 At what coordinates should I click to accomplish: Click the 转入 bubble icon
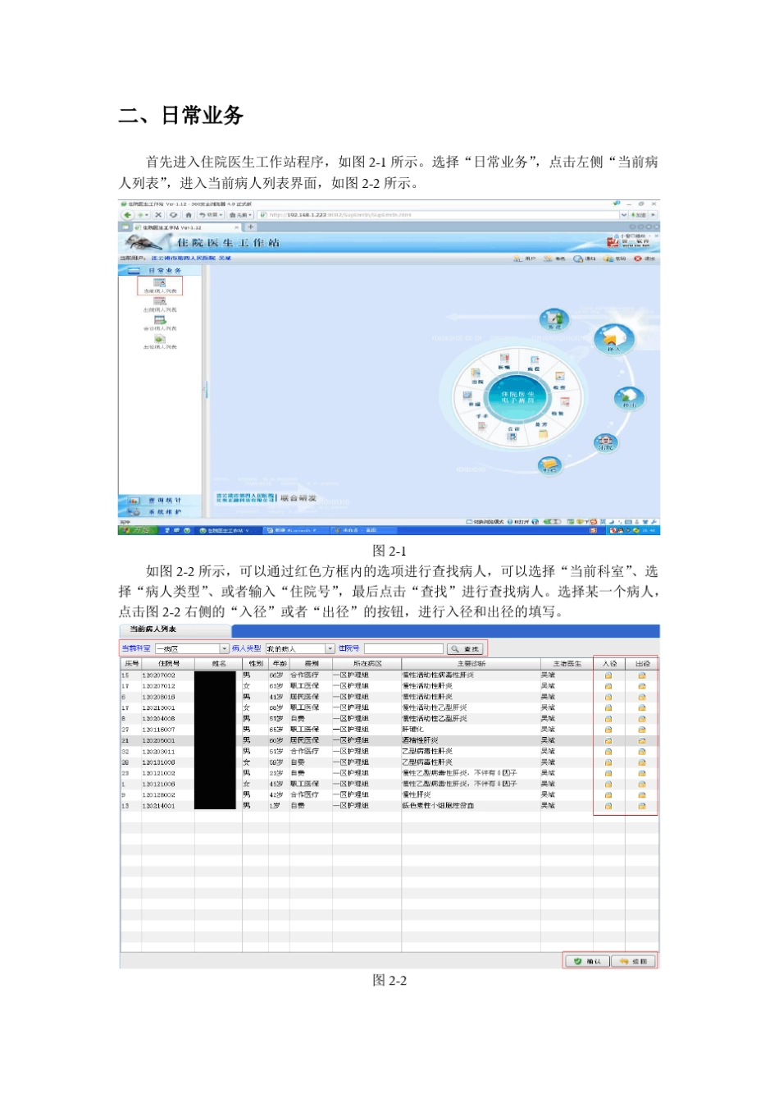(x=613, y=338)
